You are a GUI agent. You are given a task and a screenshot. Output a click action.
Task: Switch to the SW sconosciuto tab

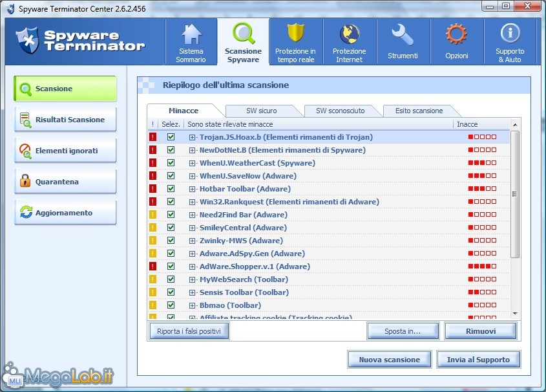341,111
